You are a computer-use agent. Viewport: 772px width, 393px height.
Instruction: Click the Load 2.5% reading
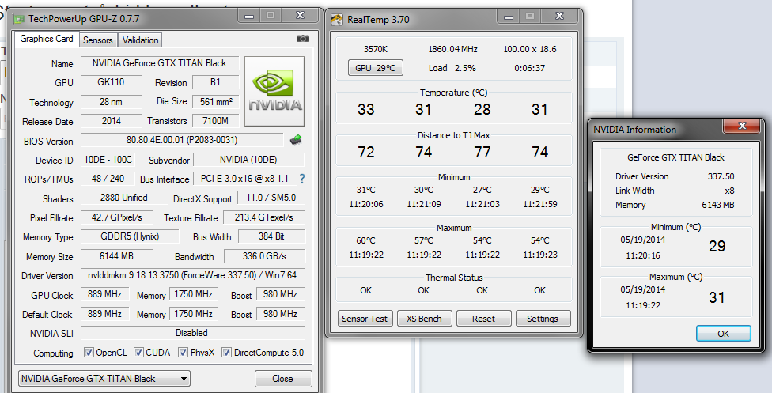[x=452, y=68]
